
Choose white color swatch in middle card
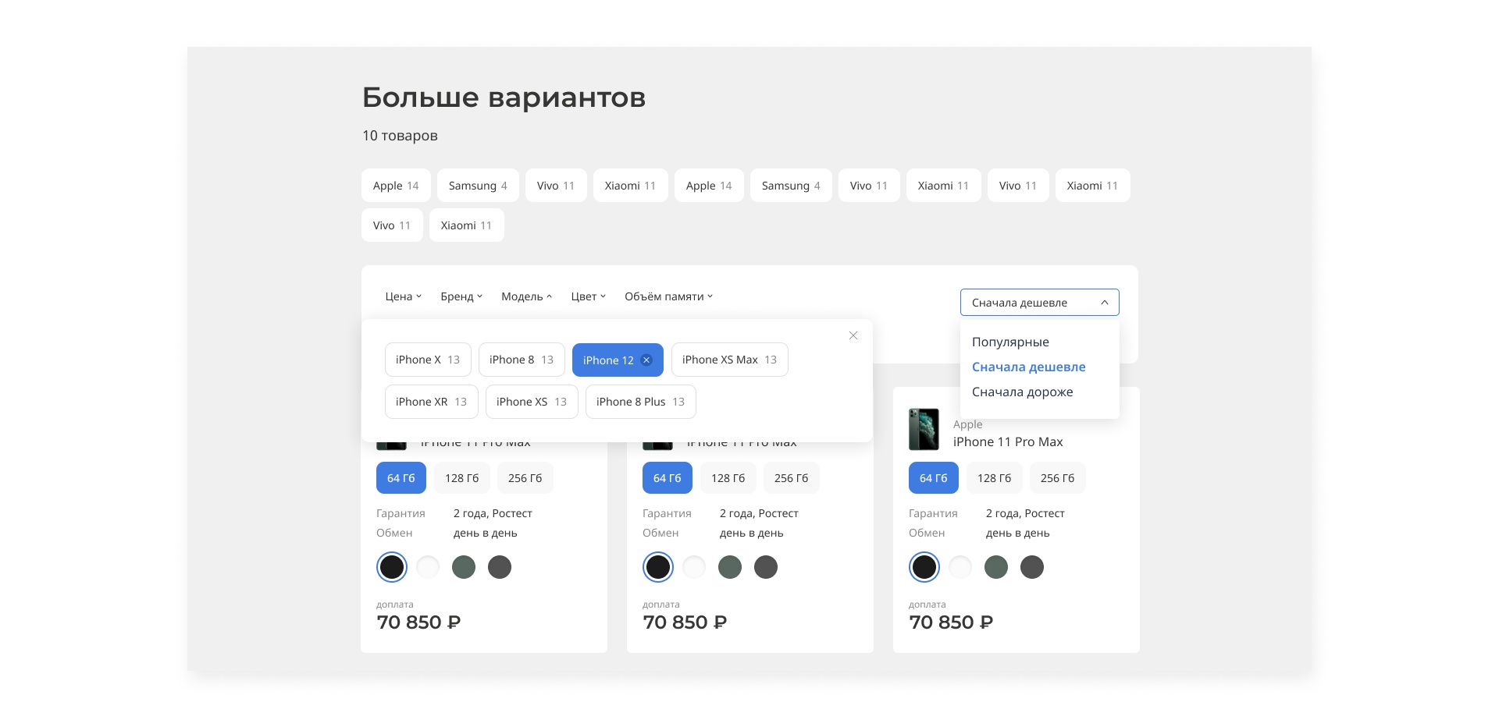(x=694, y=567)
